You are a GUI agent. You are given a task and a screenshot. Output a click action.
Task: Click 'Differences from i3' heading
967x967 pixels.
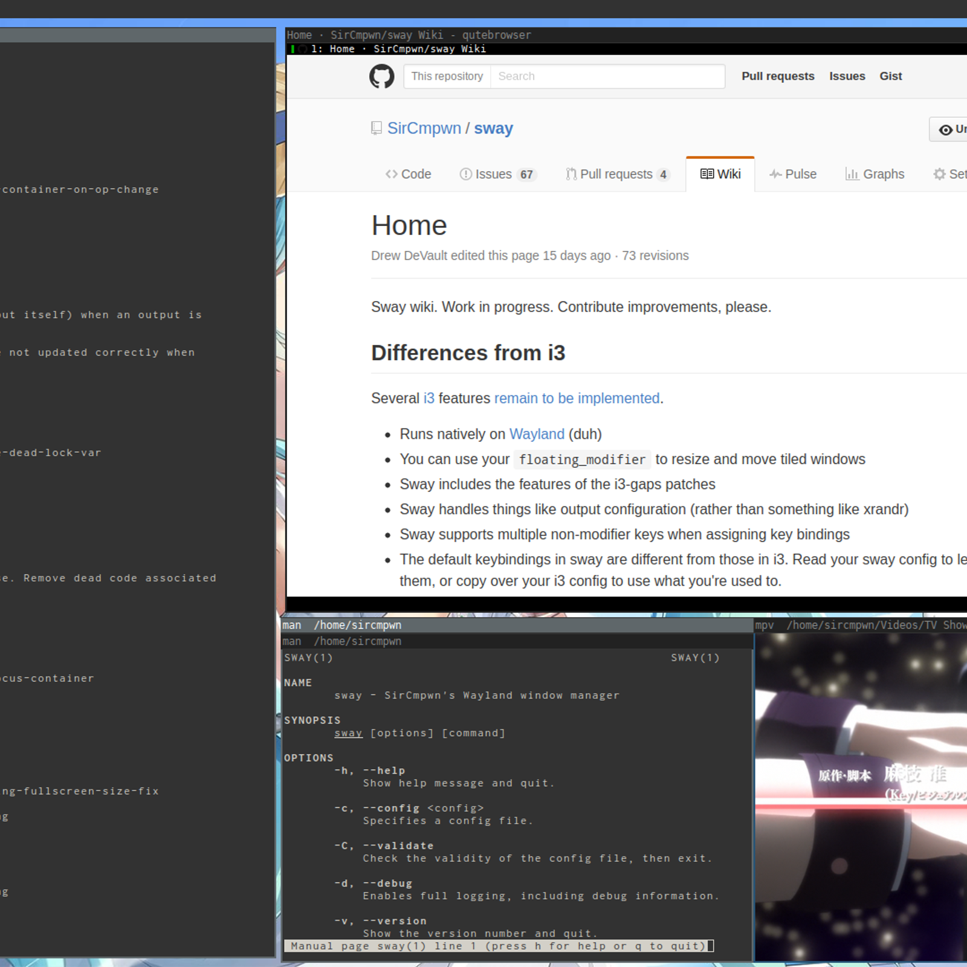coord(468,352)
